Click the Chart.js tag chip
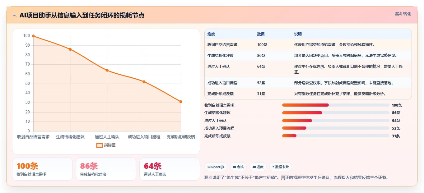Screen dimensions: 424x193 click(x=216, y=167)
